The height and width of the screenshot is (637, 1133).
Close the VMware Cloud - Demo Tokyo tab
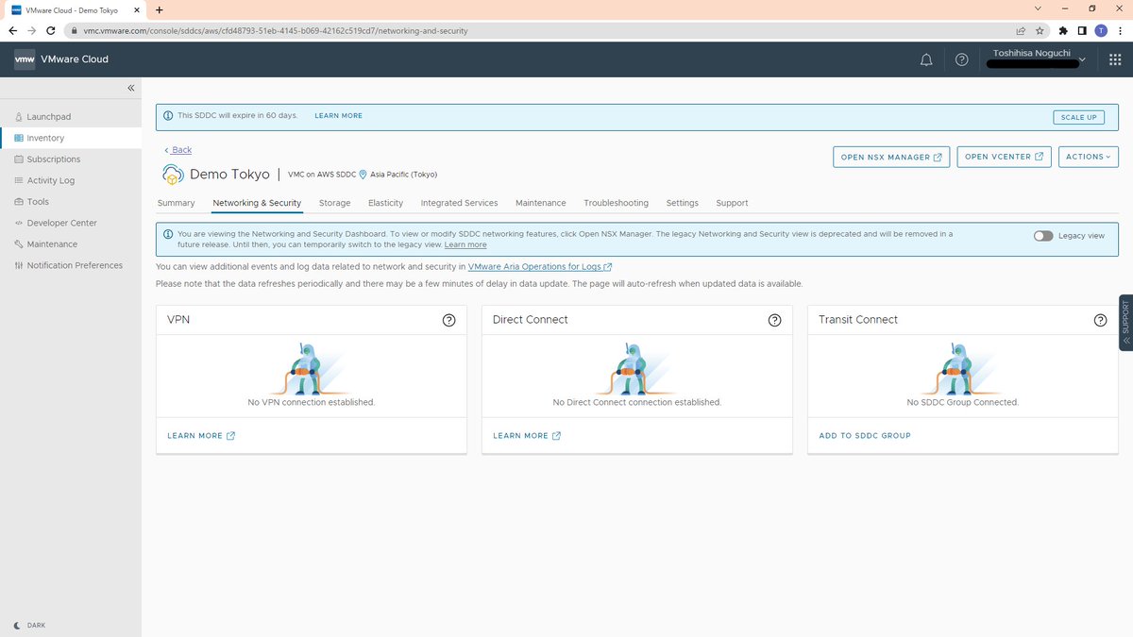(x=138, y=9)
